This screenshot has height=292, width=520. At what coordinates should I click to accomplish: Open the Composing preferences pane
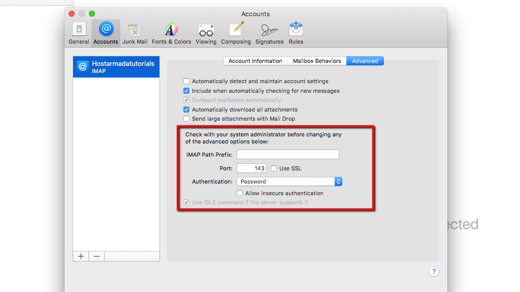[236, 33]
